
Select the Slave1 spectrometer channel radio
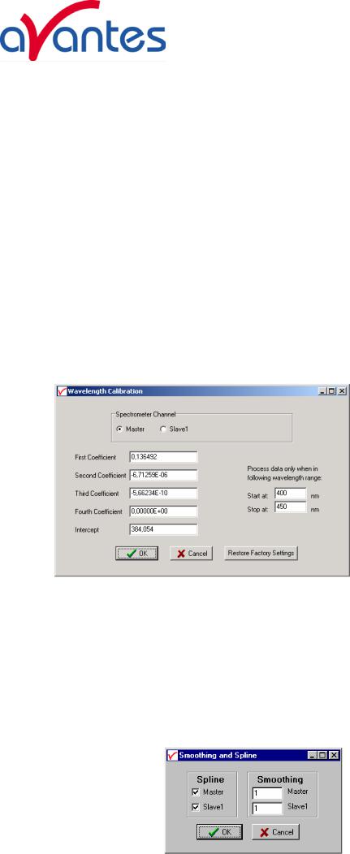coord(162,429)
